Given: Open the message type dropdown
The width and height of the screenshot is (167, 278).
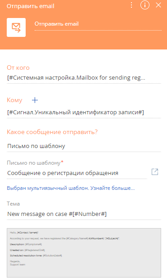Looking at the screenshot, I should 84,146.
